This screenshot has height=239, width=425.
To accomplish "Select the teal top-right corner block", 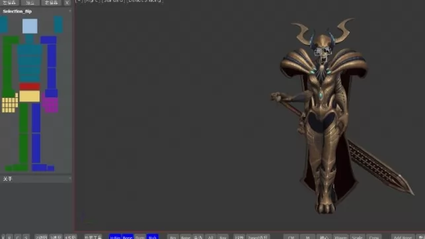I will click(58, 24).
